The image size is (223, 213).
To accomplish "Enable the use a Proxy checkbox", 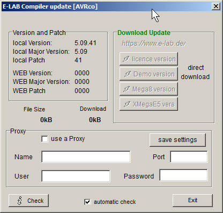I will coord(44,139).
